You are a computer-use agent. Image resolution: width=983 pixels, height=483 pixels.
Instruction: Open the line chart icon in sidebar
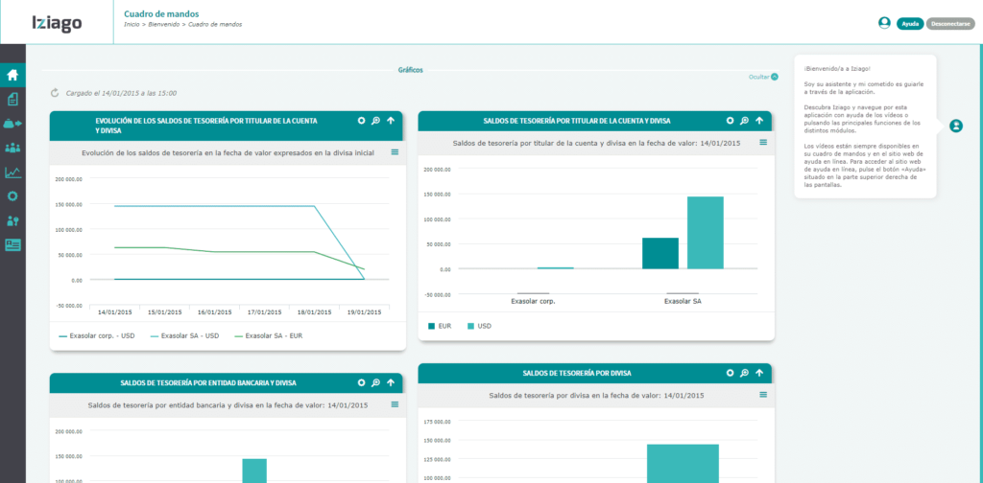12,172
